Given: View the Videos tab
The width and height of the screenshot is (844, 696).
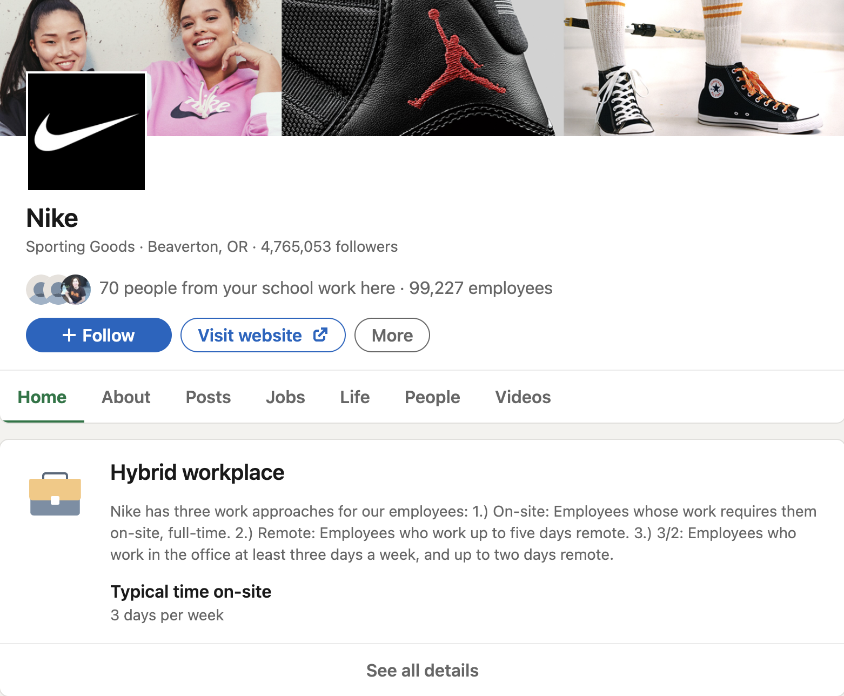Looking at the screenshot, I should point(523,397).
